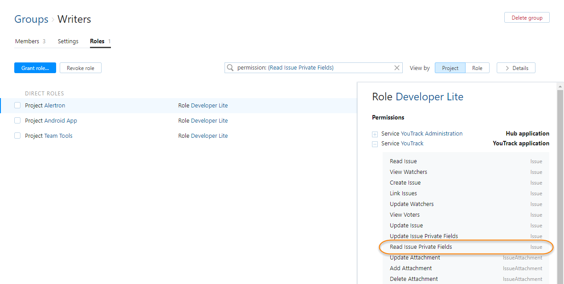Delete the Writers group
The height and width of the screenshot is (284, 564).
coord(527,18)
